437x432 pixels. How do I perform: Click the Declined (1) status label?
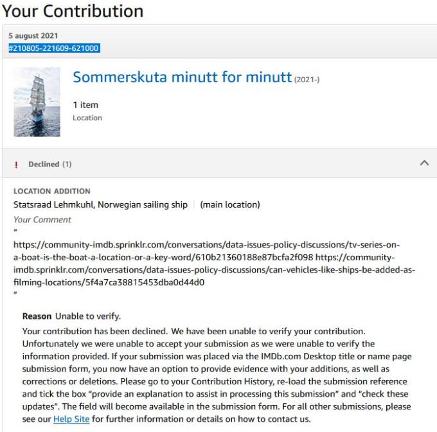click(x=49, y=165)
